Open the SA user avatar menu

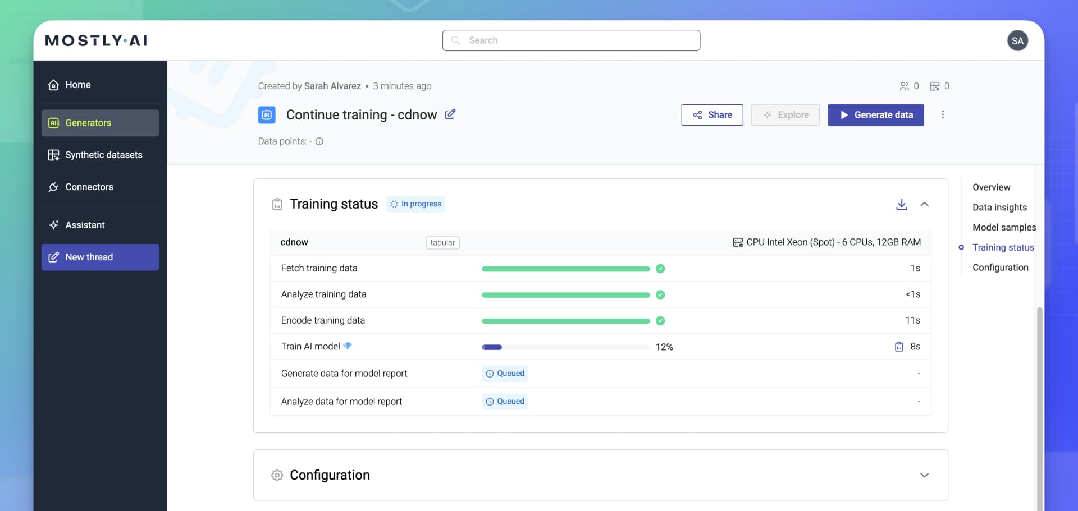1017,40
